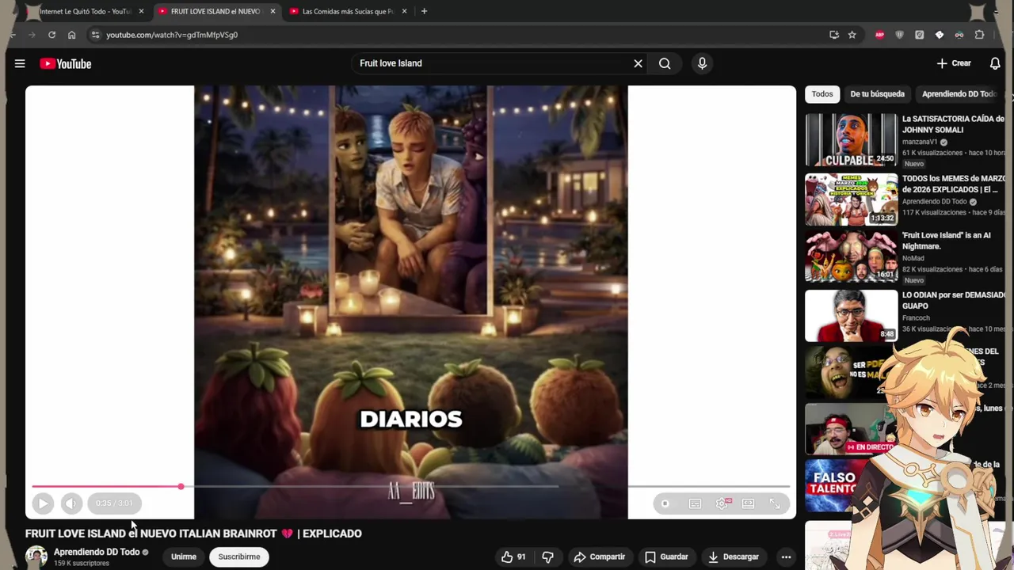
Task: Enter fullscreen mode in the player
Action: click(775, 503)
